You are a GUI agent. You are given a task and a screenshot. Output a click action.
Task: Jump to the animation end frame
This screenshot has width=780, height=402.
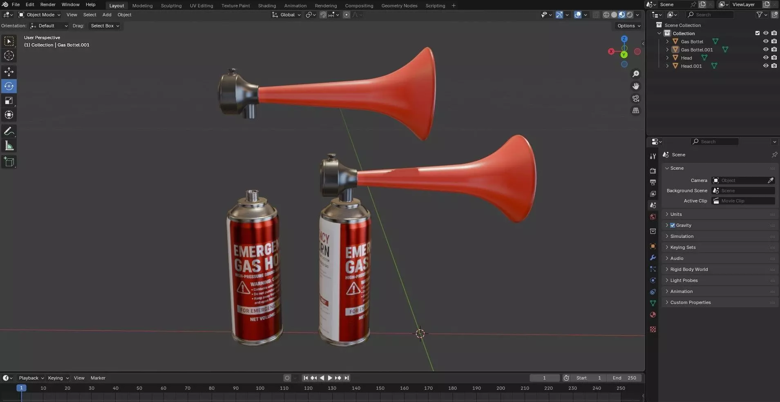click(346, 378)
